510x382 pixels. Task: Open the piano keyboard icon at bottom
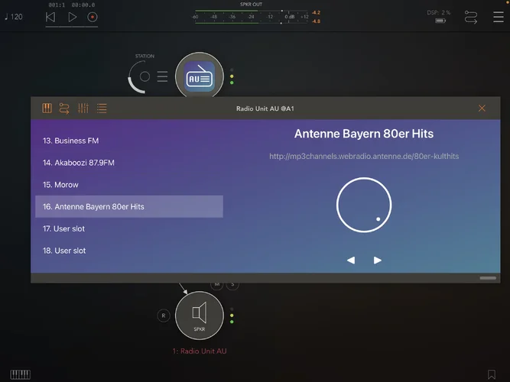[x=20, y=374]
